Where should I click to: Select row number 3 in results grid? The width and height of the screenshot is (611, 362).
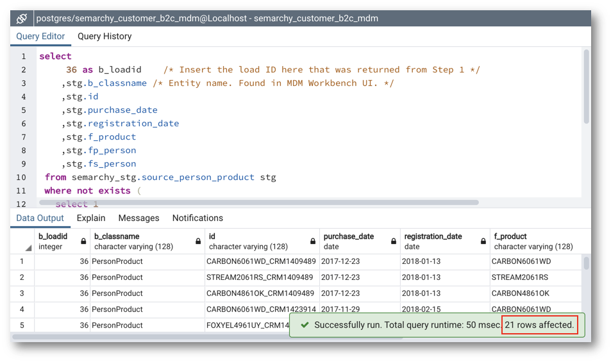(x=22, y=293)
